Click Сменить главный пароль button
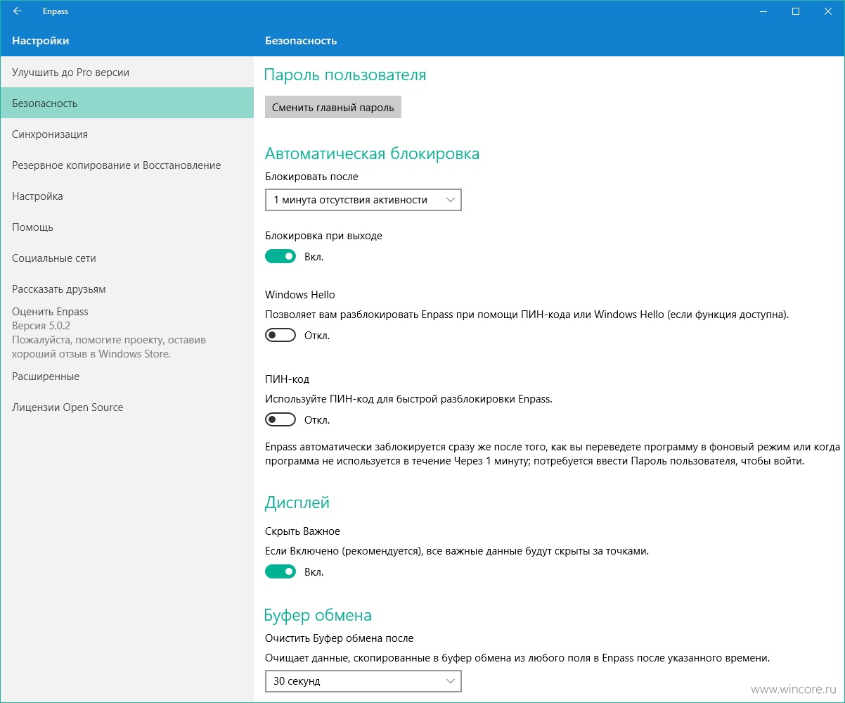The image size is (845, 703). coord(333,108)
